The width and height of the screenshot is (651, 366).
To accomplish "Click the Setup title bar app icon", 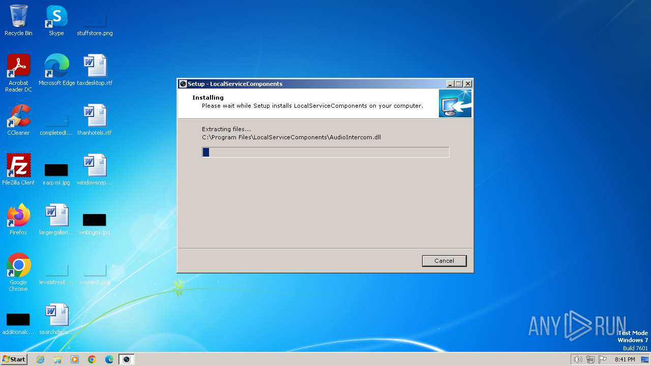I will [183, 84].
